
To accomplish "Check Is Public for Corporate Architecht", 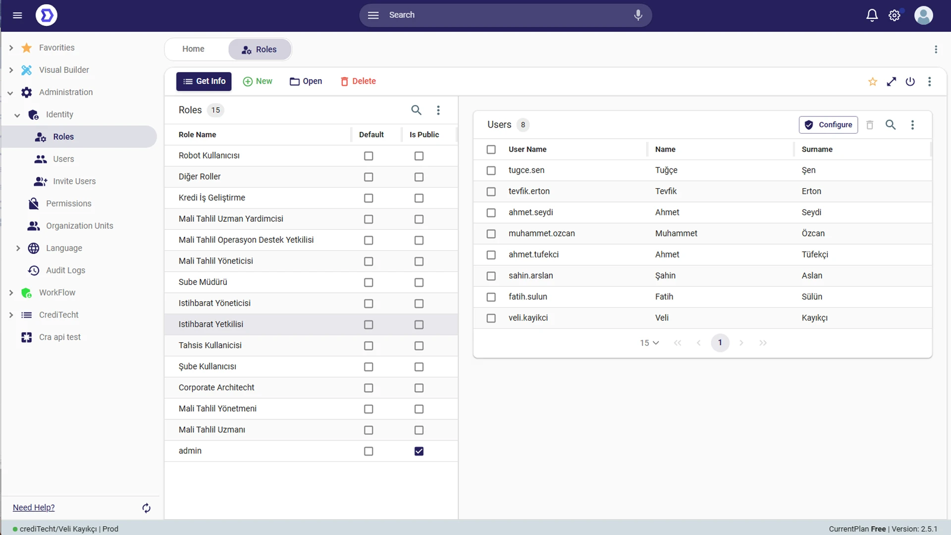I will click(x=419, y=388).
